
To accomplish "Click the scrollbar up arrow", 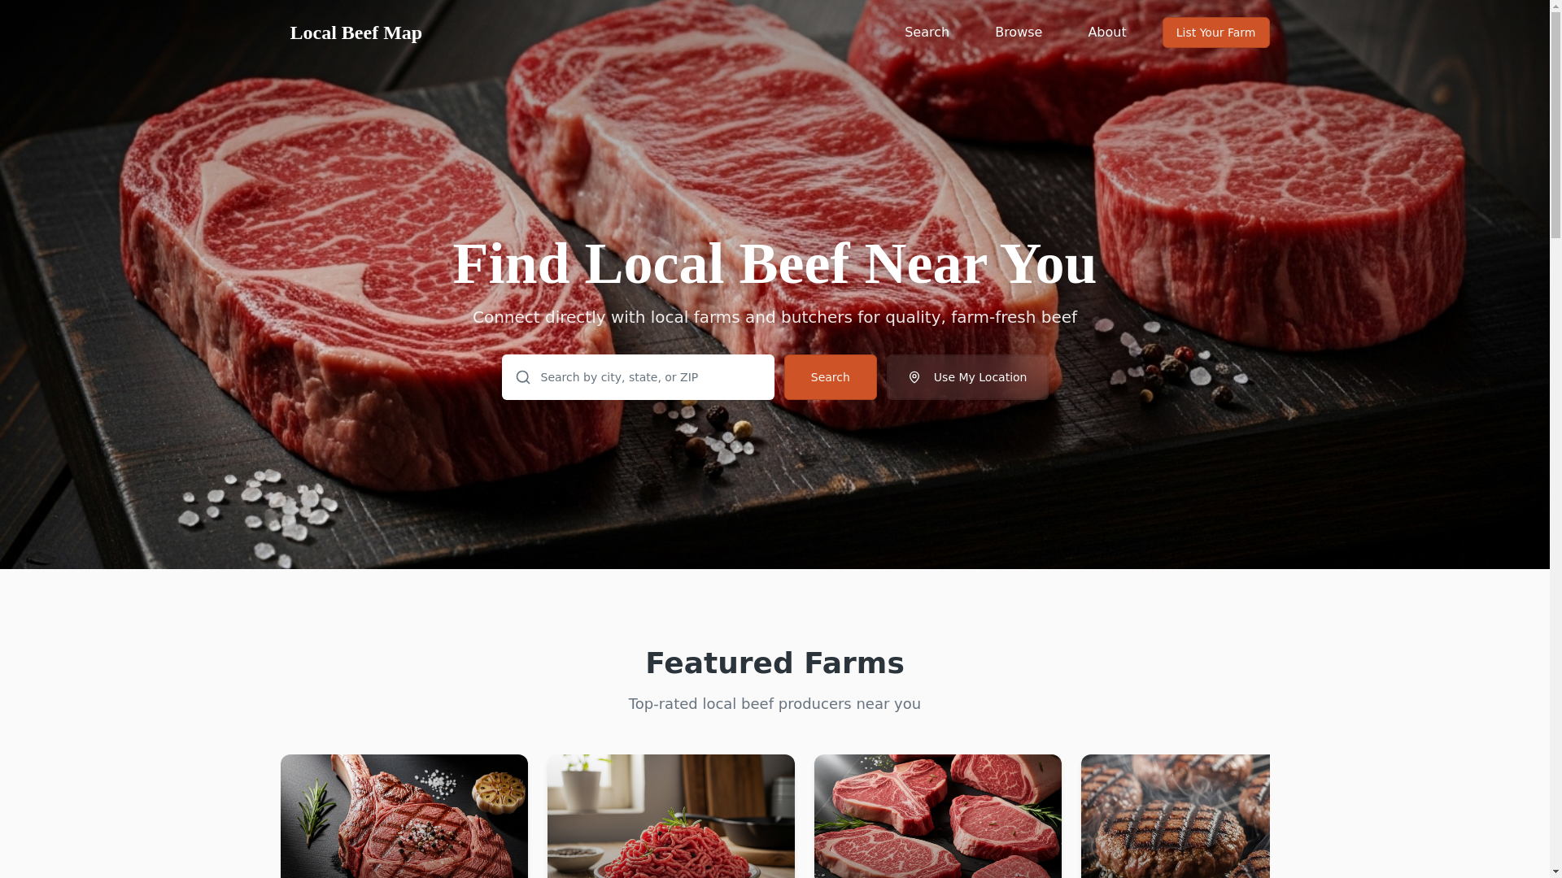I will tap(1555, 6).
